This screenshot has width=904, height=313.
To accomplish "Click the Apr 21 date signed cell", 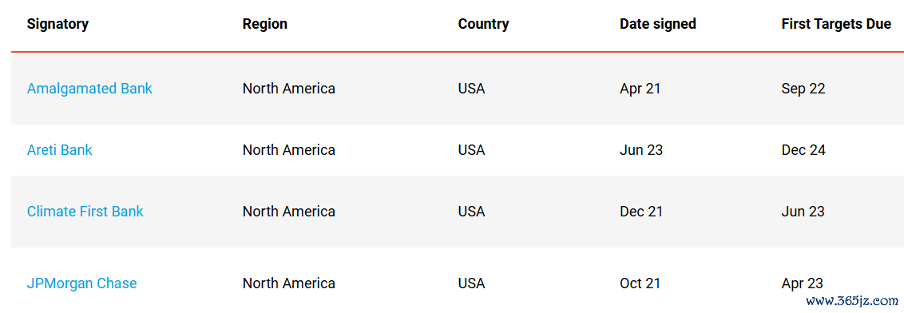I will tap(640, 89).
